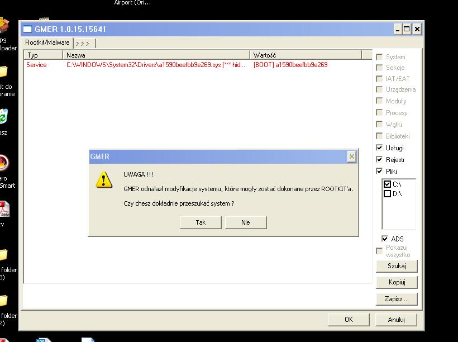The height and width of the screenshot is (342, 458).
Task: Toggle the Moduły checkbox
Action: 379,101
